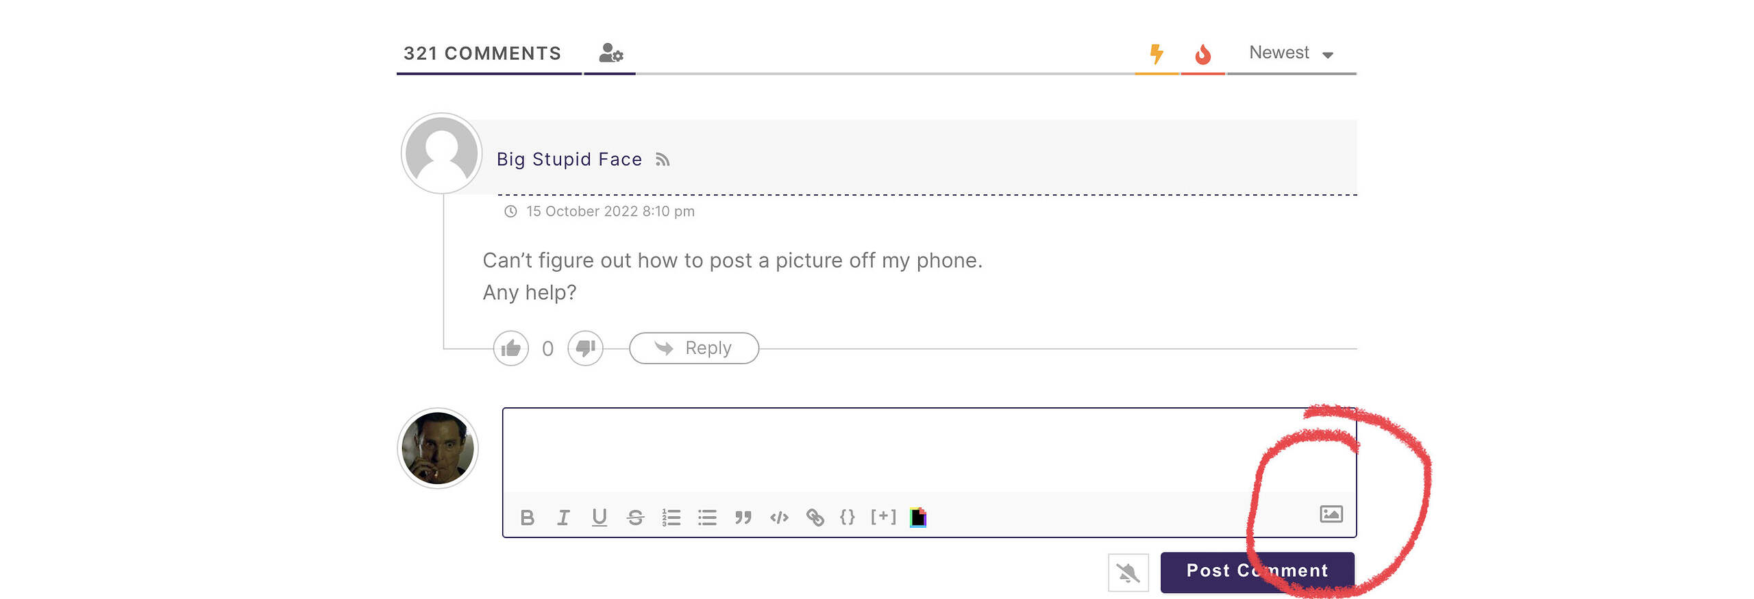Add a hyperlink using link icon
Viewport: 1754px width, 599px height.
(815, 518)
